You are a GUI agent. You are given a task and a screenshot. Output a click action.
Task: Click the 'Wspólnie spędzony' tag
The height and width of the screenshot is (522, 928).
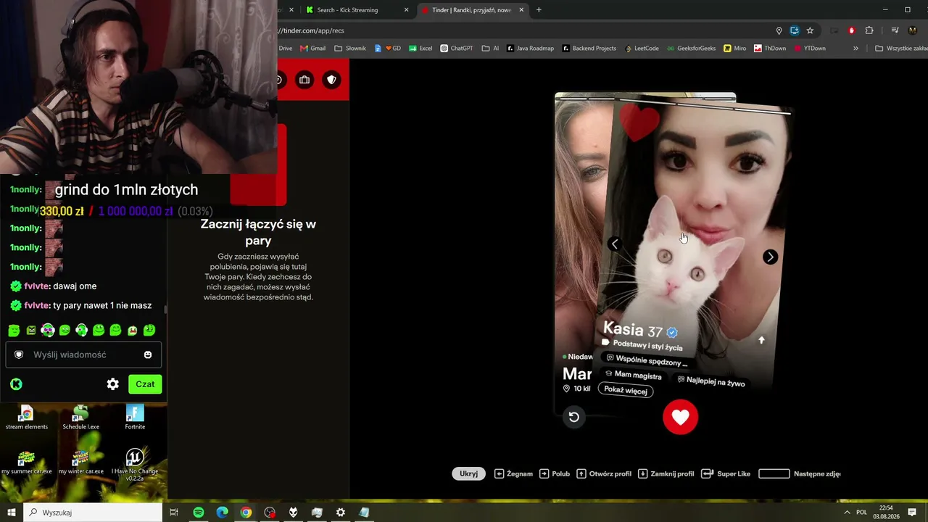coord(647,360)
